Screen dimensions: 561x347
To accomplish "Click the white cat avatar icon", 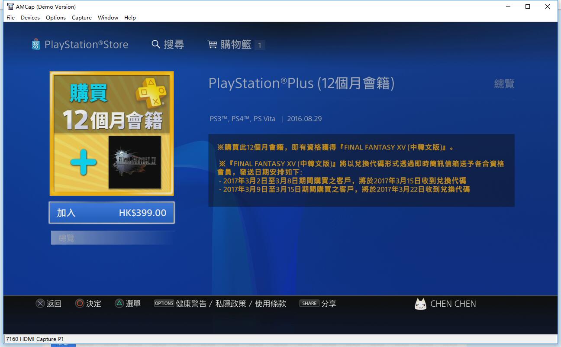I will tap(420, 304).
